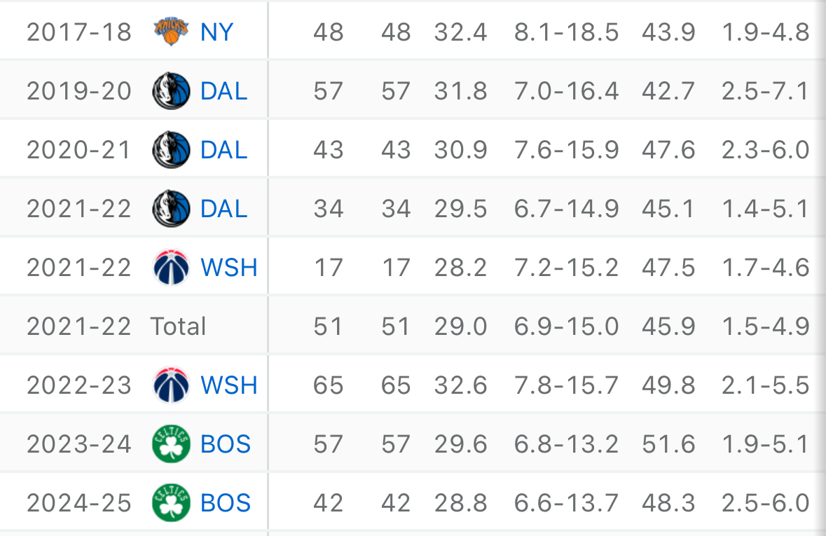
Task: Click the Knicks logo in 2017-18 row
Action: pyautogui.click(x=171, y=32)
